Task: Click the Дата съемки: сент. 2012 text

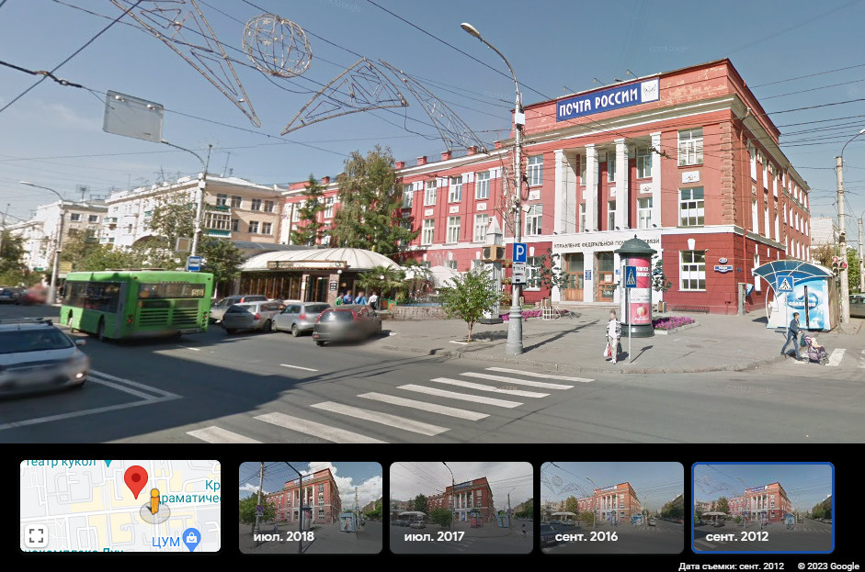Action: pyautogui.click(x=731, y=566)
